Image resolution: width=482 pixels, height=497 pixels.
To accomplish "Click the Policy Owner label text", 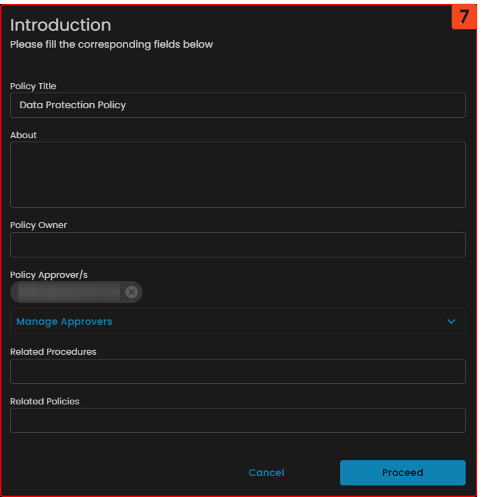I will (38, 225).
